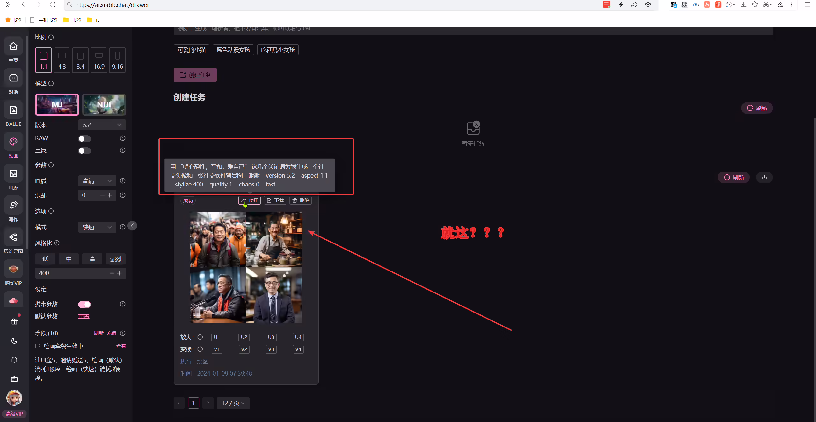This screenshot has width=816, height=422.
Task: Click the U1 upscale button
Action: pyautogui.click(x=217, y=337)
